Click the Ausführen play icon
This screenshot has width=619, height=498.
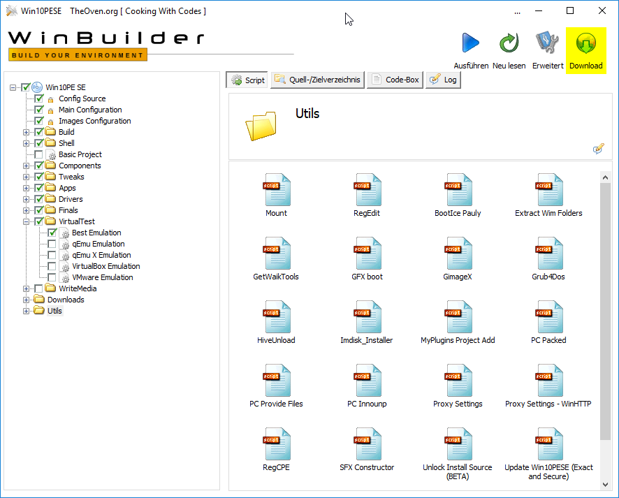[x=471, y=44]
